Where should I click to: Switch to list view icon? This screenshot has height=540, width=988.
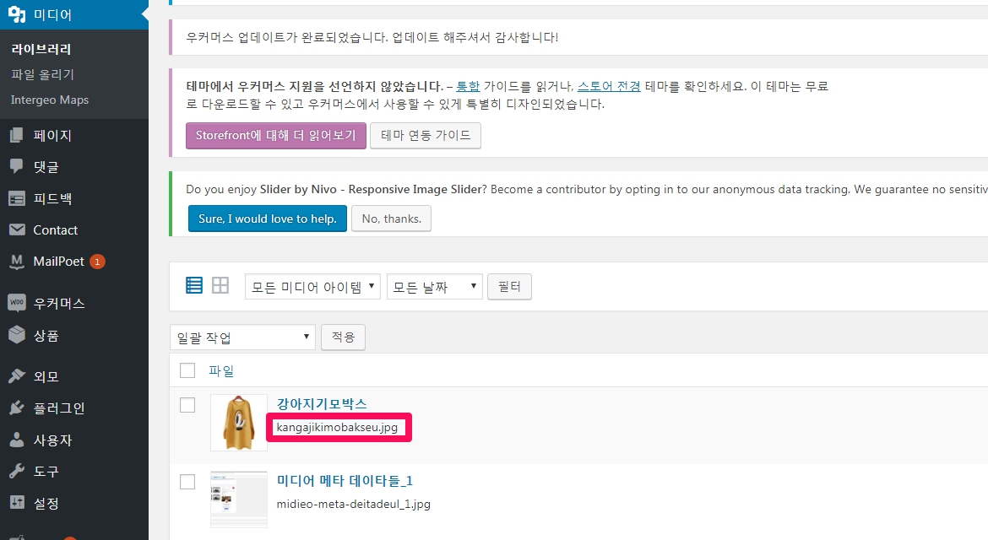point(194,286)
